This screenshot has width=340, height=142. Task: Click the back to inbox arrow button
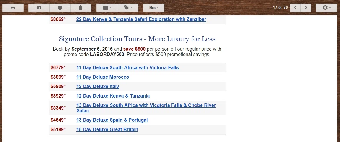13,8
